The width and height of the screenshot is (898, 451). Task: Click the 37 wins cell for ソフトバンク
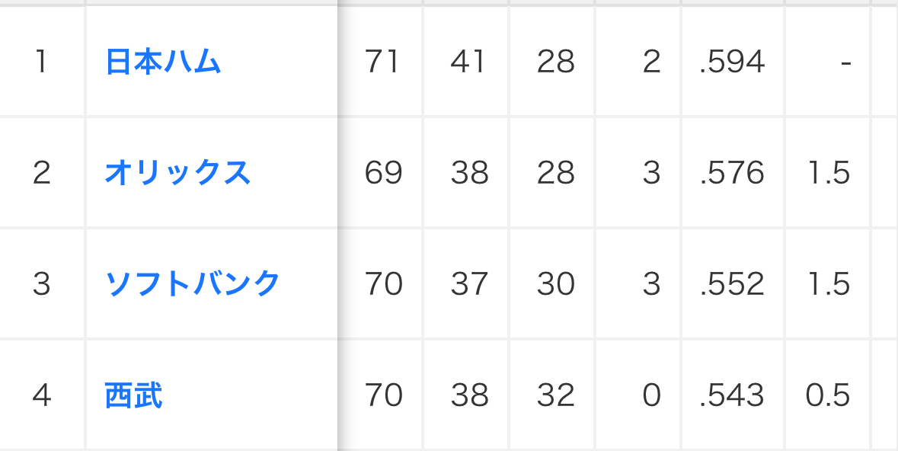(x=468, y=284)
